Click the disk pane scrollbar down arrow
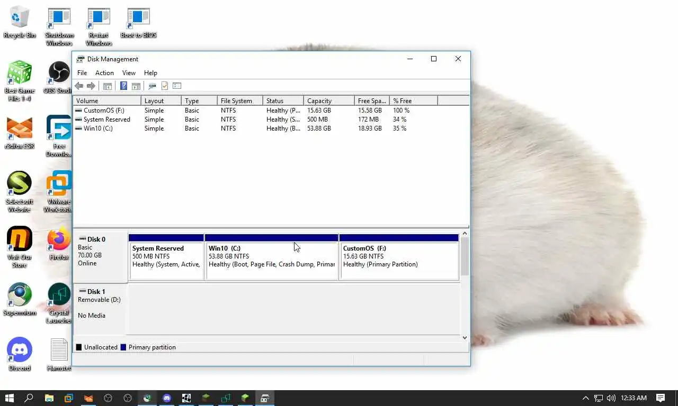 coord(465,337)
